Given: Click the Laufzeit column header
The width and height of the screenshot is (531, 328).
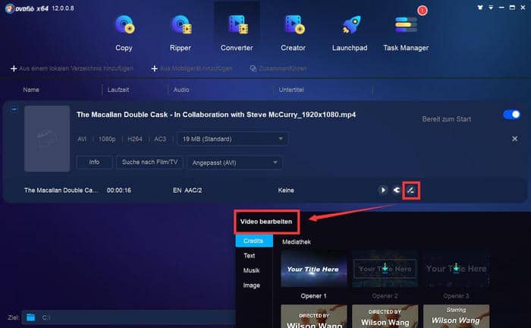Looking at the screenshot, I should tap(118, 90).
